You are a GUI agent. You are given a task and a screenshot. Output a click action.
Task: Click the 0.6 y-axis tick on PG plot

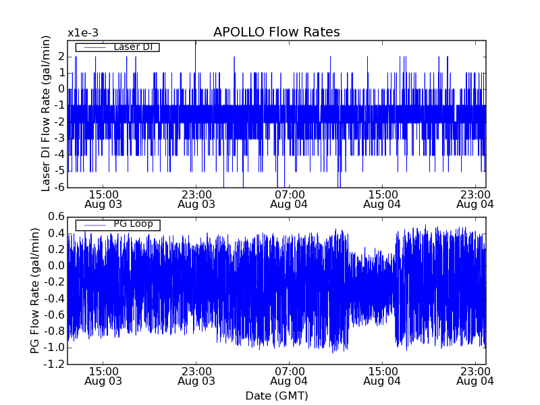tap(56, 217)
